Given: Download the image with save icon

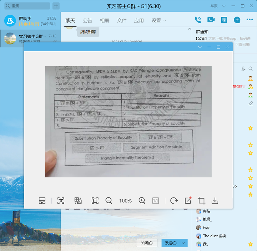Looking at the screenshot, I should click(215, 201).
